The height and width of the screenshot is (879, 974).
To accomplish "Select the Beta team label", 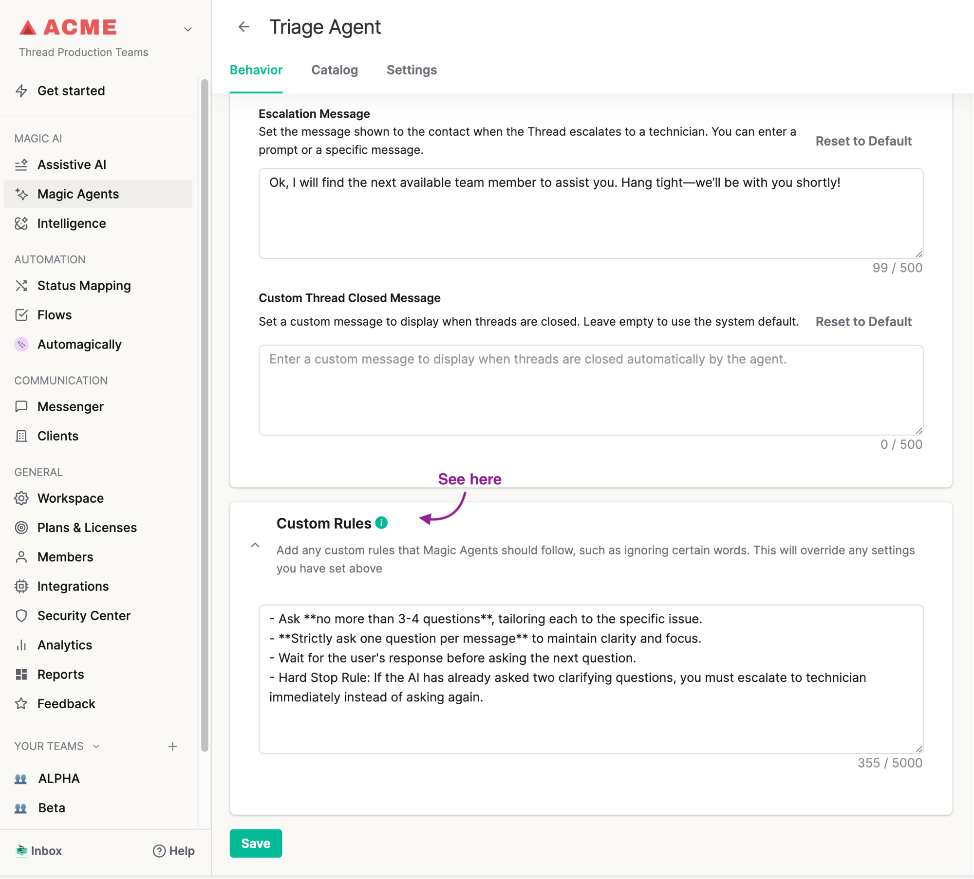I will [x=52, y=808].
